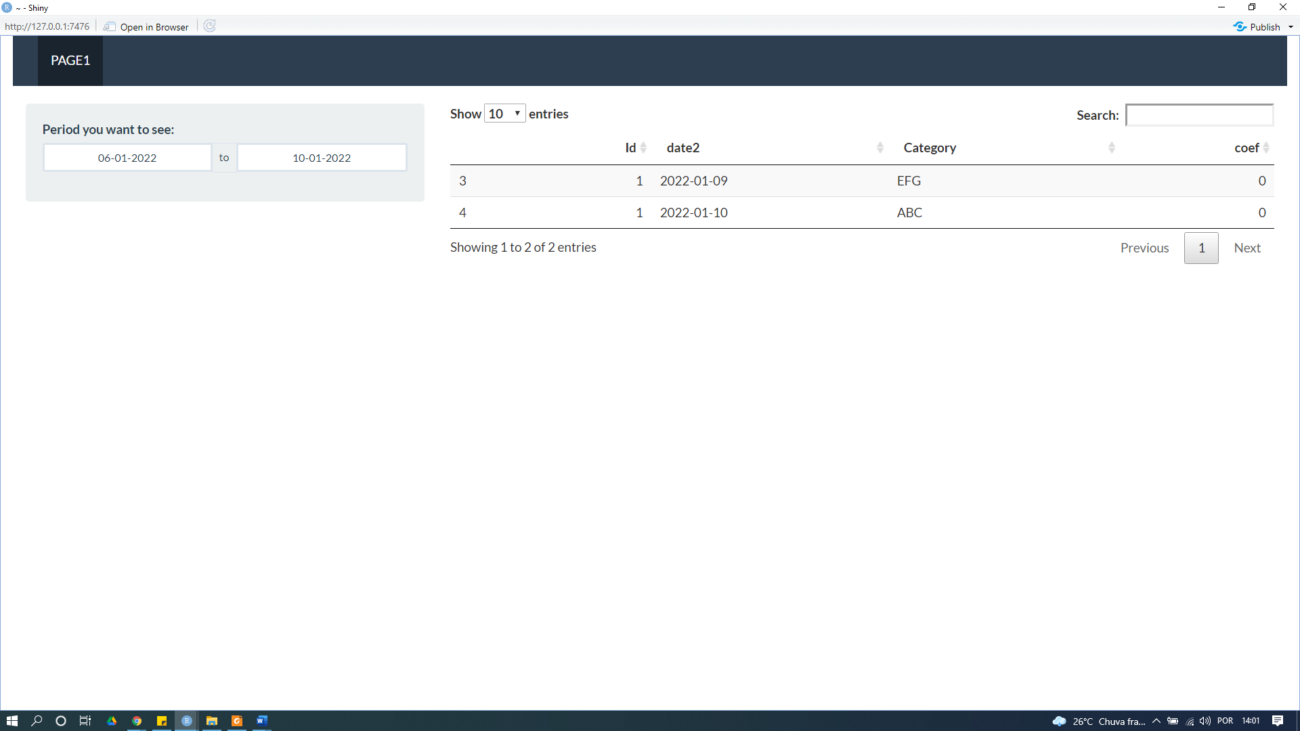Switch to RStudio taskbar icon
This screenshot has height=731, width=1300.
[187, 721]
